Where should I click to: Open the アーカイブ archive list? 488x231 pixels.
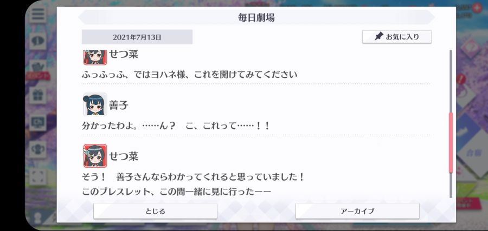pyautogui.click(x=357, y=211)
